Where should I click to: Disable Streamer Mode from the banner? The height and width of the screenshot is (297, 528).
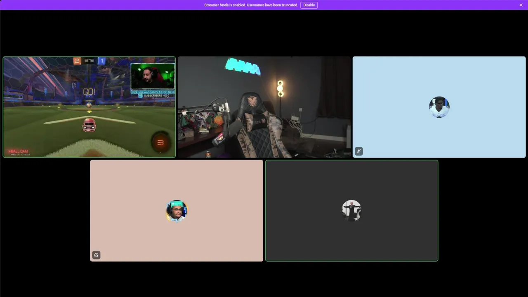[309, 5]
